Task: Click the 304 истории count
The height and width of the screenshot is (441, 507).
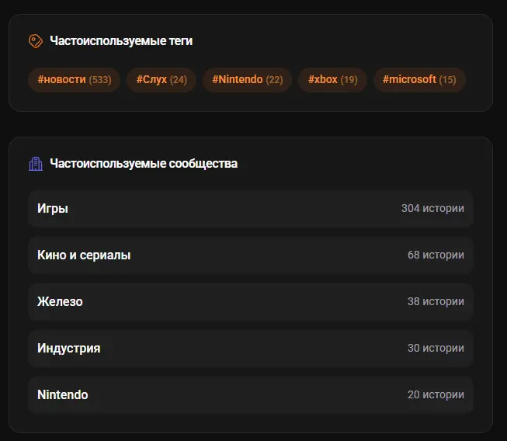Action: pyautogui.click(x=432, y=209)
